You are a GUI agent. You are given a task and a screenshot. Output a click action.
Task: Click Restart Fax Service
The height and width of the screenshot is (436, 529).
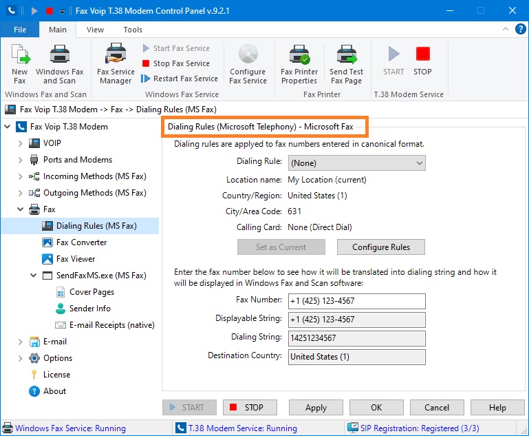[180, 79]
